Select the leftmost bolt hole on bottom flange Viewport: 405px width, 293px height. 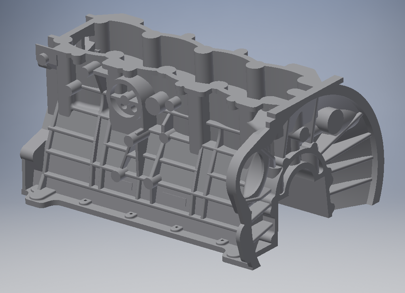pos(85,201)
